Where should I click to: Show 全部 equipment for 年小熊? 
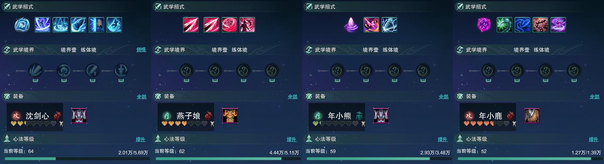click(443, 97)
